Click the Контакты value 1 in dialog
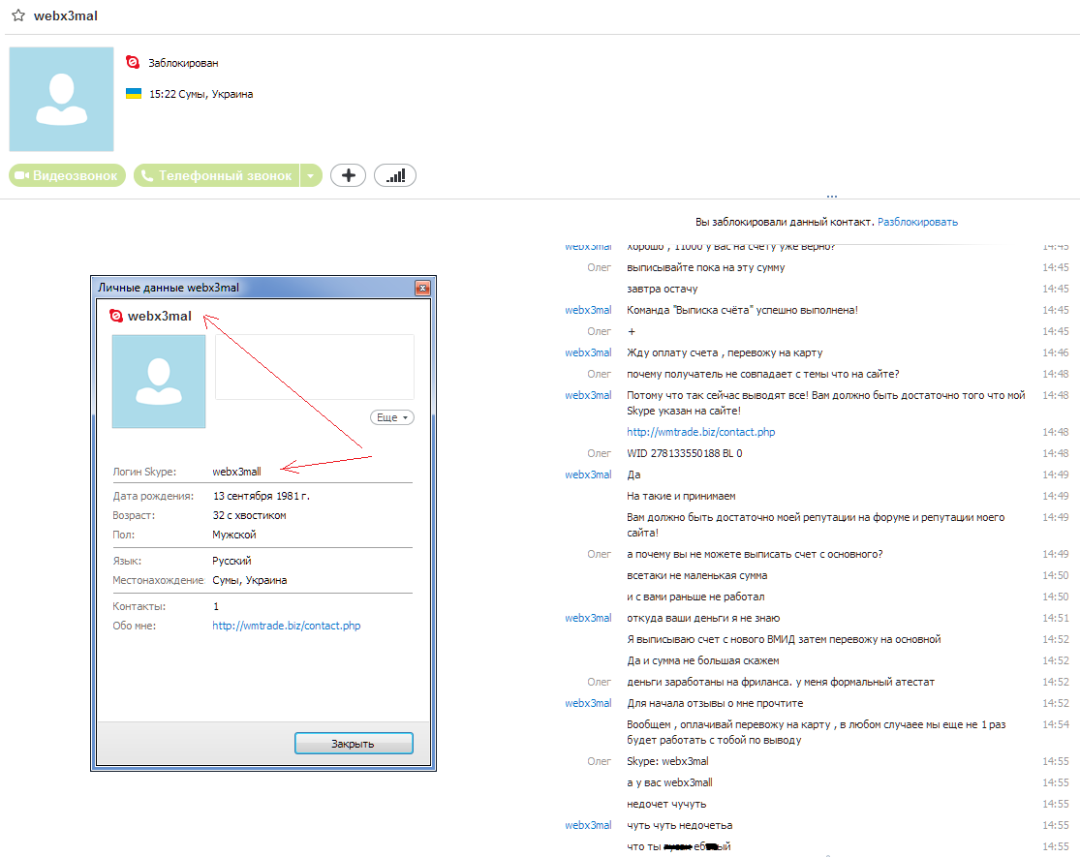 point(216,606)
